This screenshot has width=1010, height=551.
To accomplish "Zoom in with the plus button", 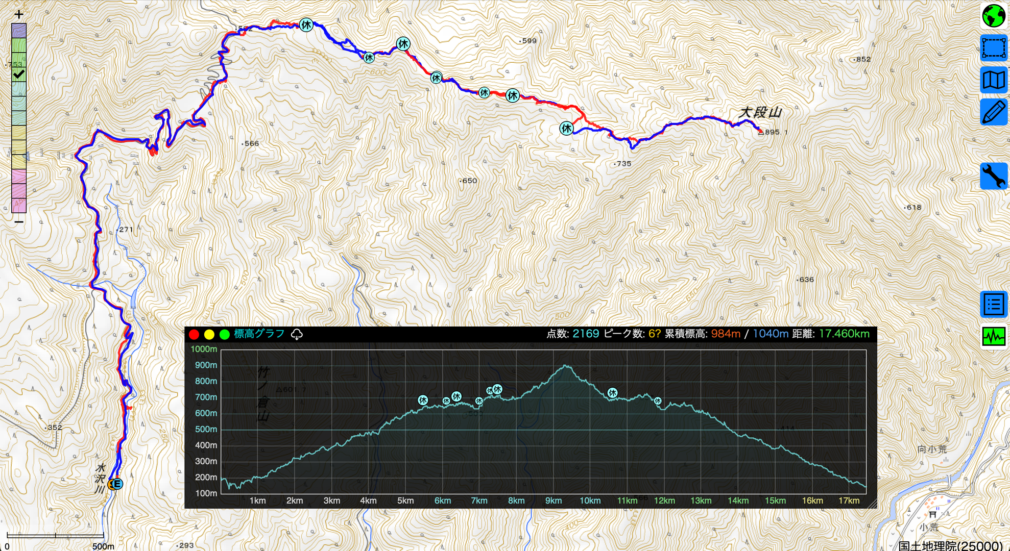I will 19,14.
